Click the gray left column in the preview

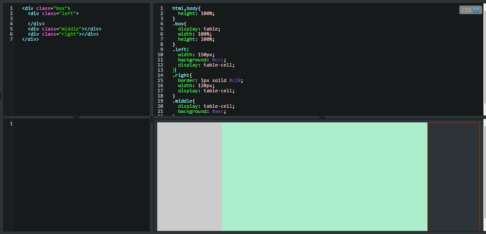point(190,176)
